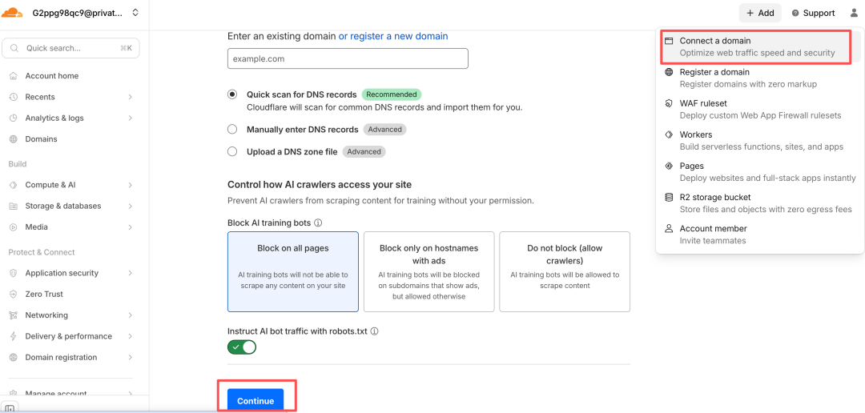Click the Support question mark icon
The image size is (865, 413).
point(795,14)
